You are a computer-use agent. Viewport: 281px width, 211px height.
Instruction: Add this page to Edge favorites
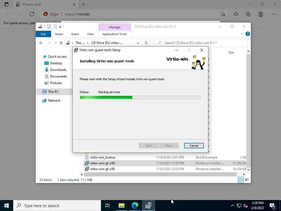(x=223, y=14)
